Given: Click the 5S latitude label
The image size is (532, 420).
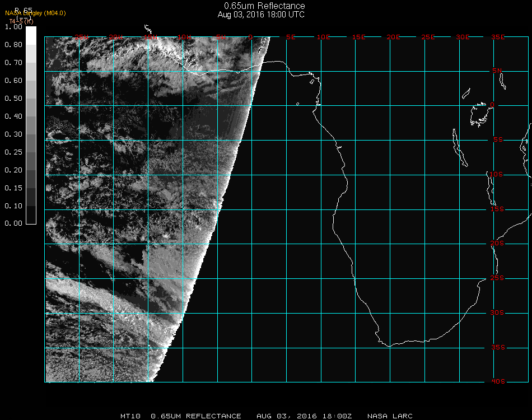Looking at the screenshot, I should click(x=498, y=140).
